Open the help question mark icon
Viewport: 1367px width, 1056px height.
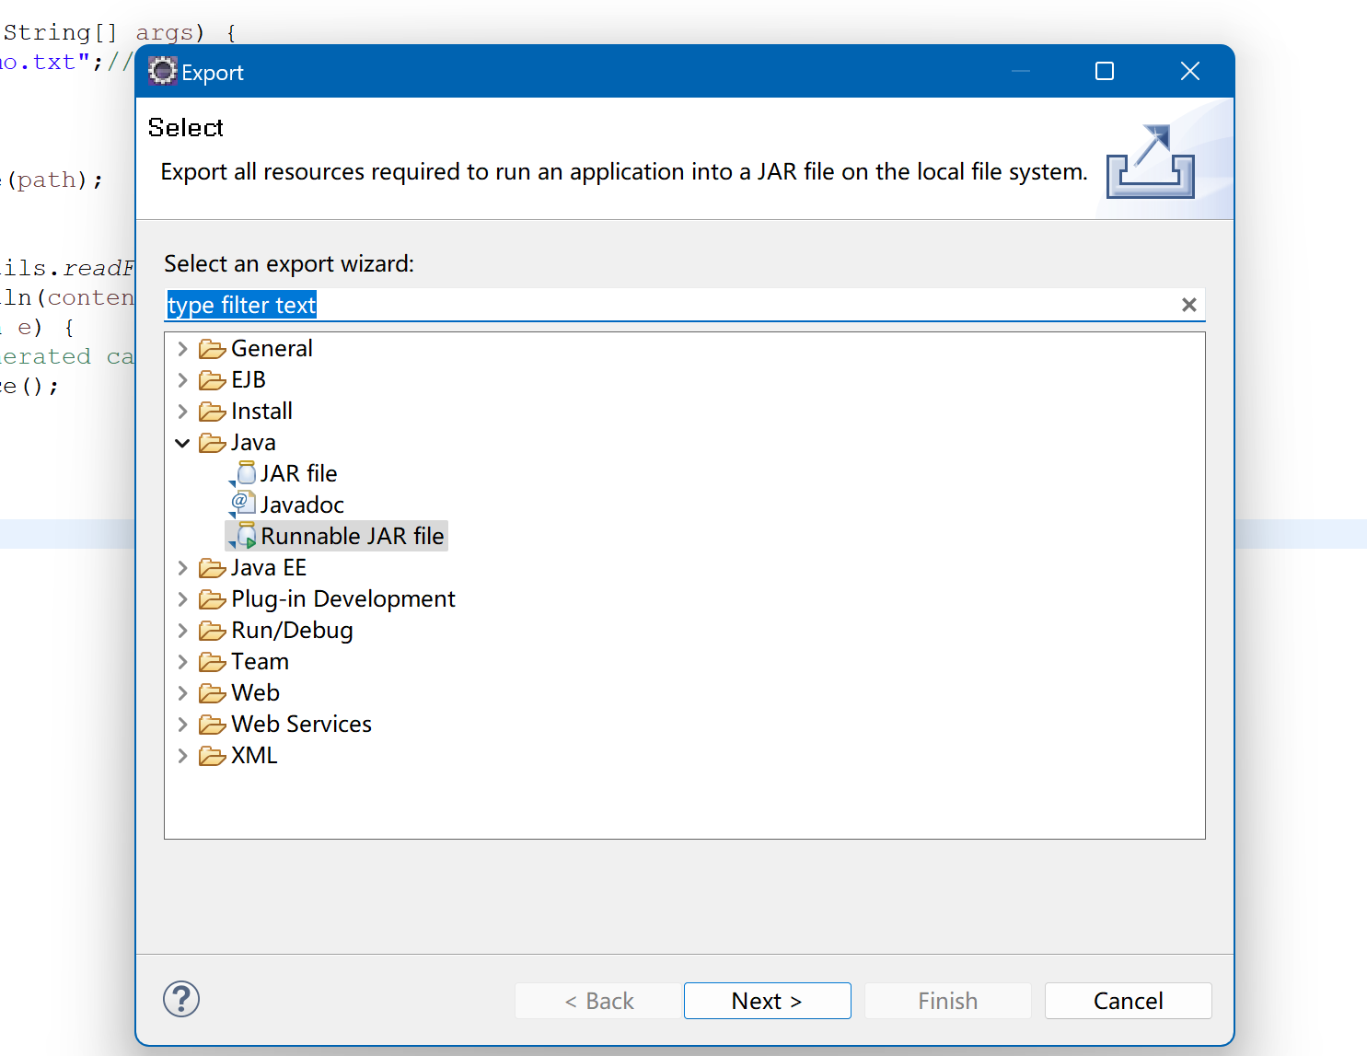(181, 999)
